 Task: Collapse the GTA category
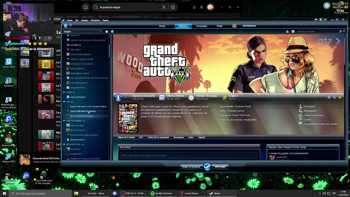pyautogui.click(x=64, y=102)
